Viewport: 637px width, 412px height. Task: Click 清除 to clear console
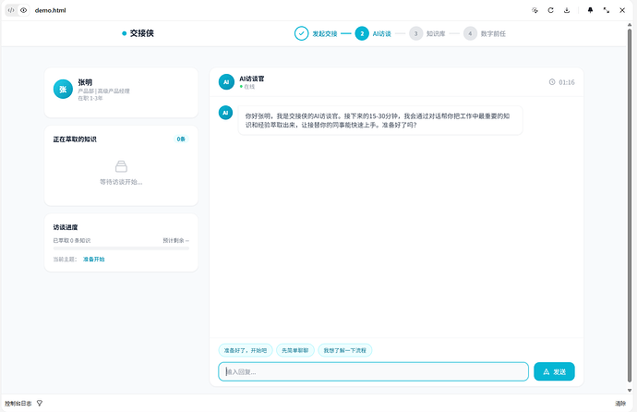coord(620,404)
